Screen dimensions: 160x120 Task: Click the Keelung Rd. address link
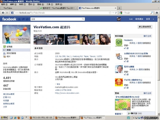coord(78,56)
